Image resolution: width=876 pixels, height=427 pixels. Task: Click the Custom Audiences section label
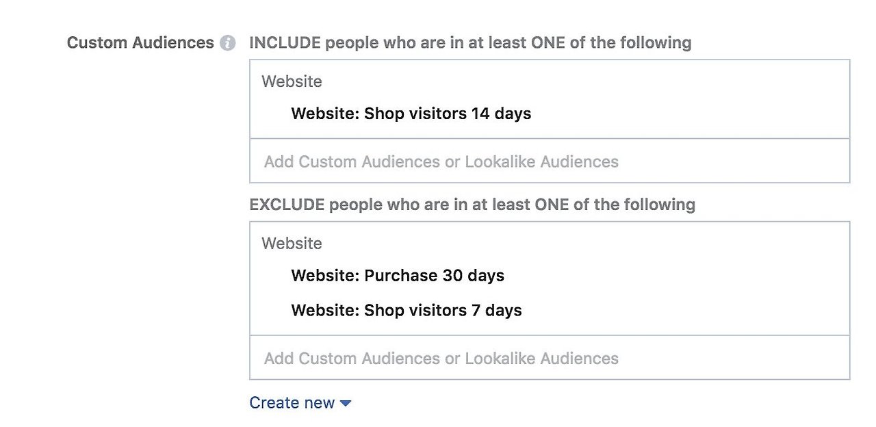point(140,42)
